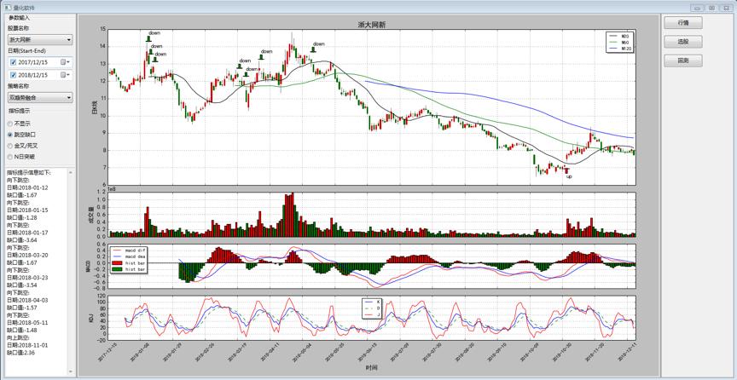This screenshot has width=737, height=380.
Task: Uncheck the 2017/12/15 start date checkbox
Action: [14, 62]
